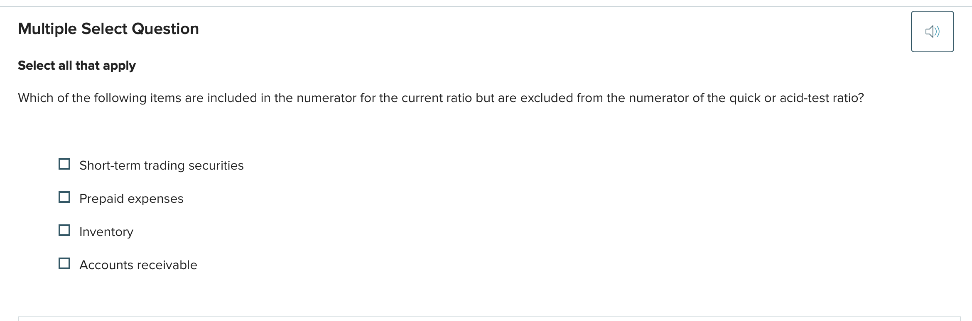972x321 pixels.
Task: Mark Accounts receivable as a selected answer
Action: [x=64, y=263]
